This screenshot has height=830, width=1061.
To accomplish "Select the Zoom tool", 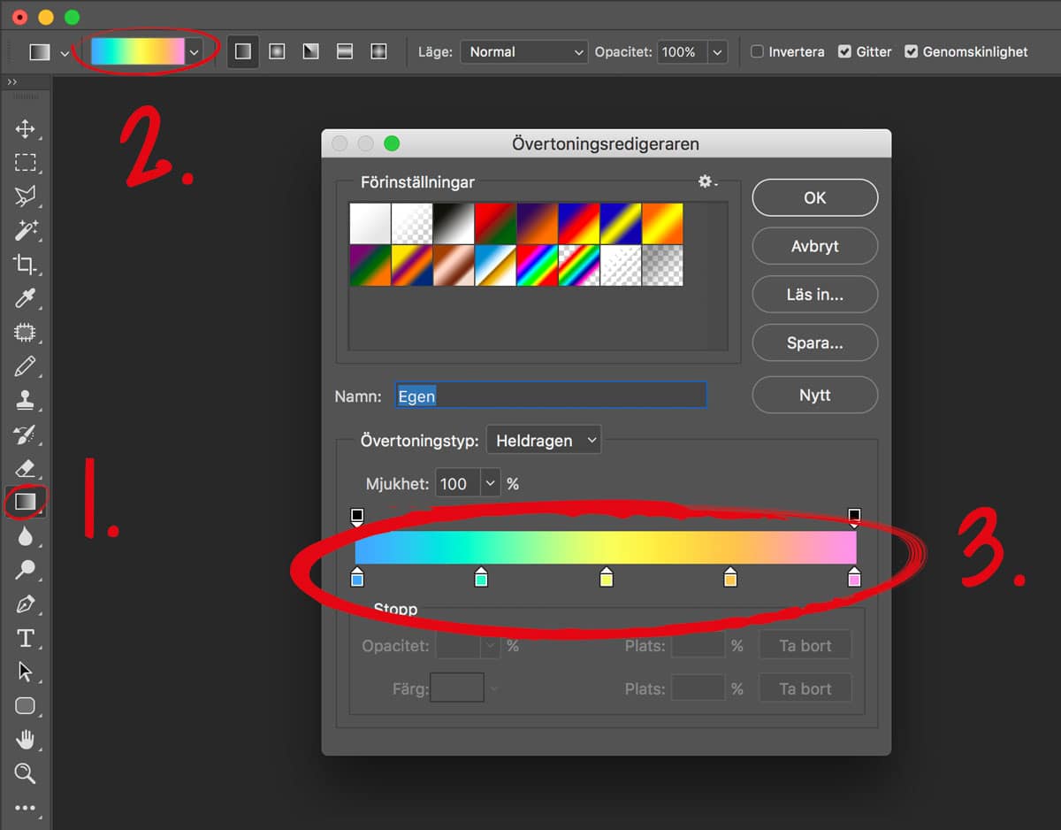I will pos(25,773).
